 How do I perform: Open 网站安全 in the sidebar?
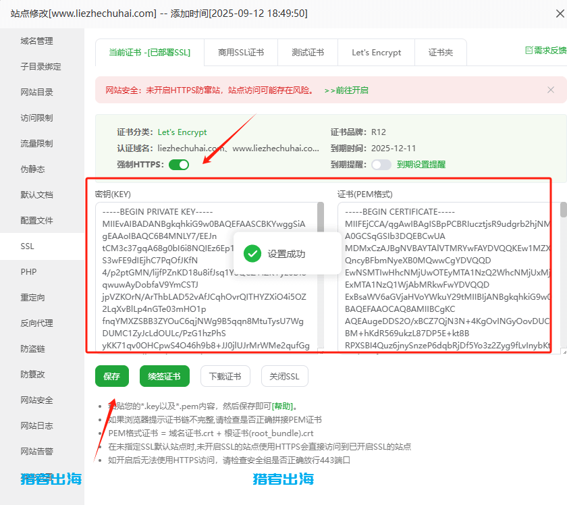tap(37, 400)
